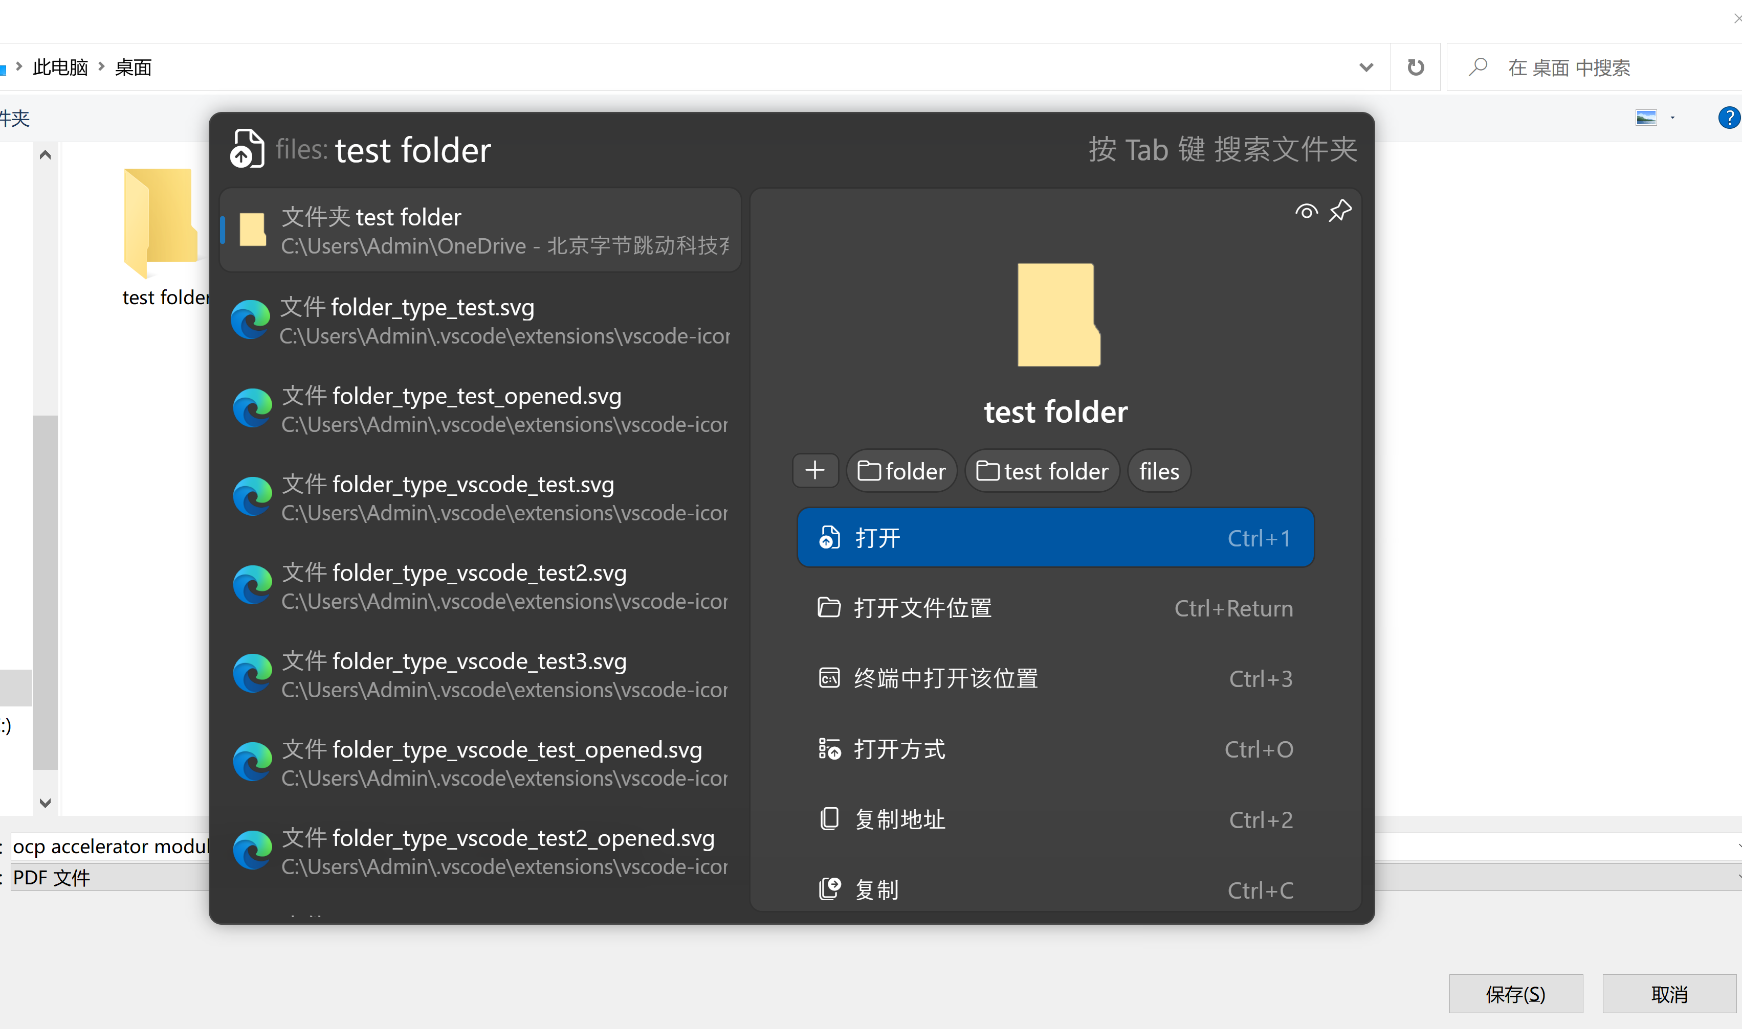Select the 'folder' tag chip
The height and width of the screenshot is (1029, 1742).
[x=901, y=471]
